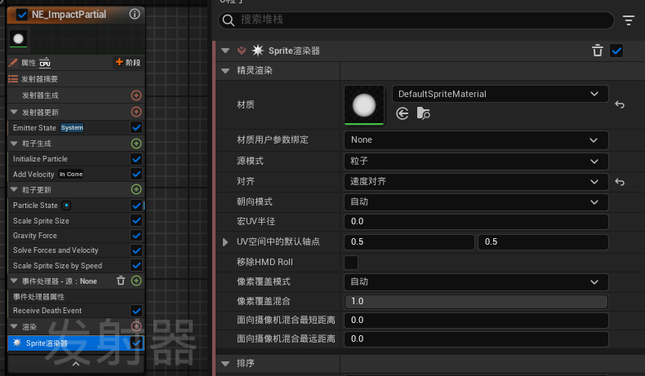Open NE_ImpactPartial emitter info icon
This screenshot has height=376, width=645.
coord(135,14)
